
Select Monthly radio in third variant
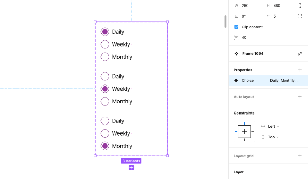(105, 146)
